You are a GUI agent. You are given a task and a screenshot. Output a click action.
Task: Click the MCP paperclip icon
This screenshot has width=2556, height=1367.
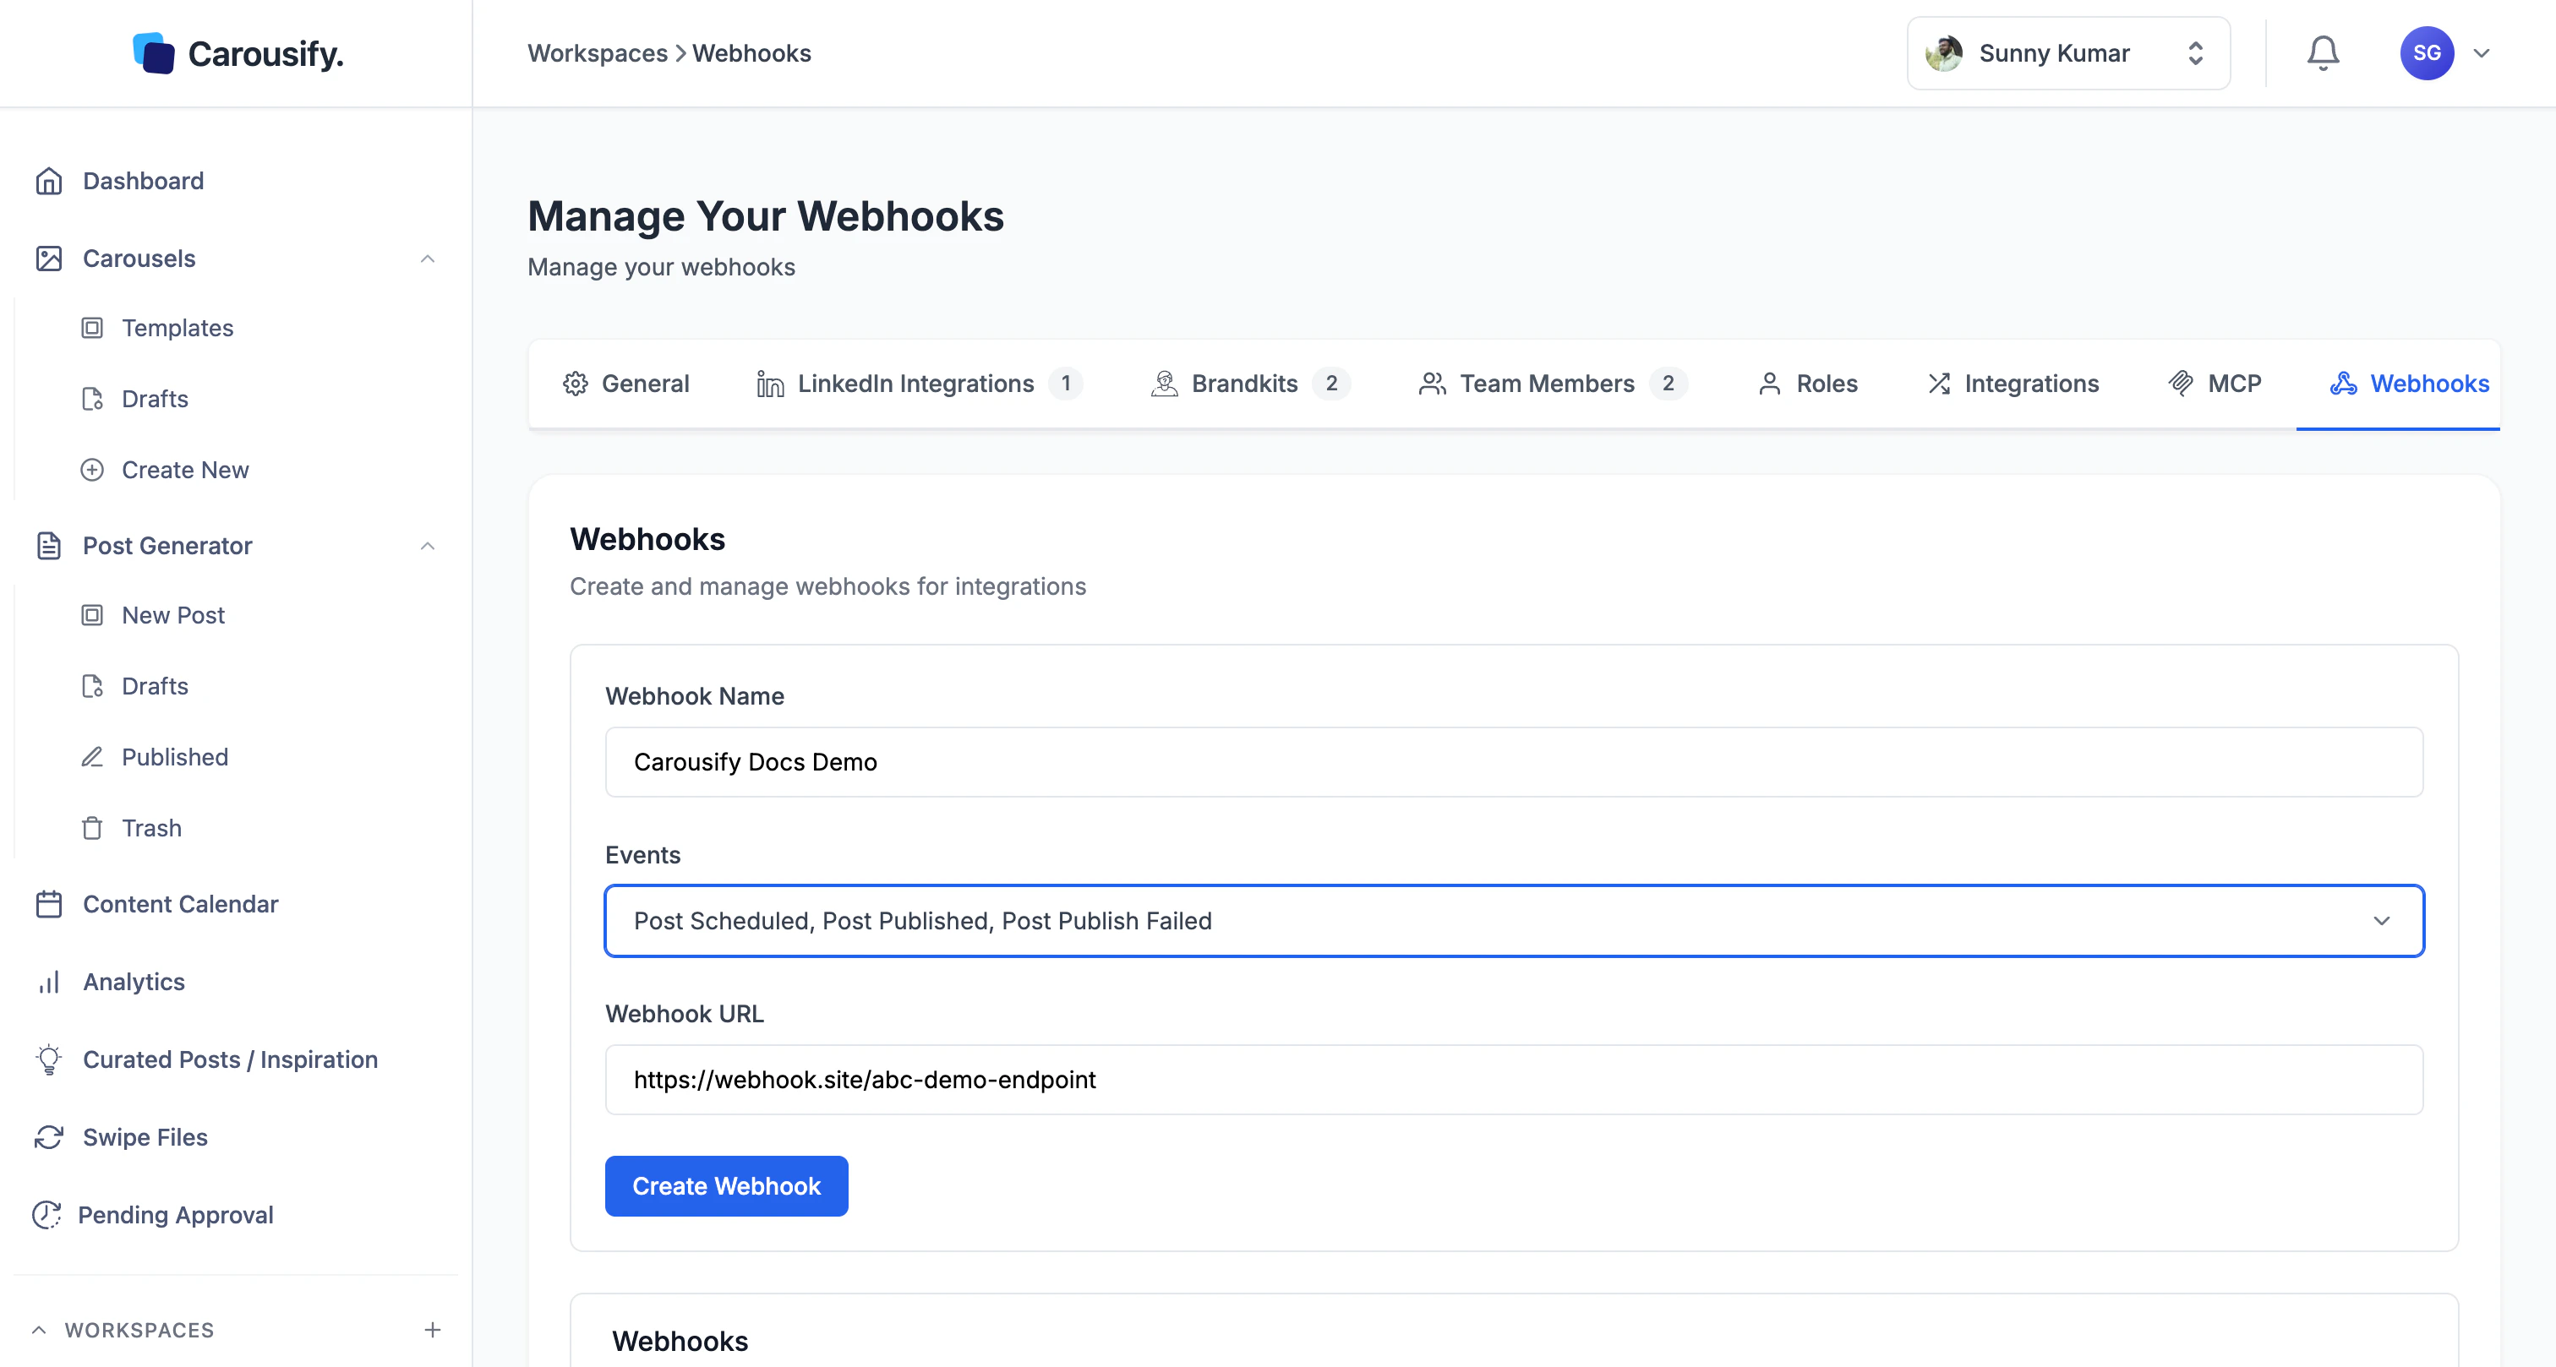2181,384
